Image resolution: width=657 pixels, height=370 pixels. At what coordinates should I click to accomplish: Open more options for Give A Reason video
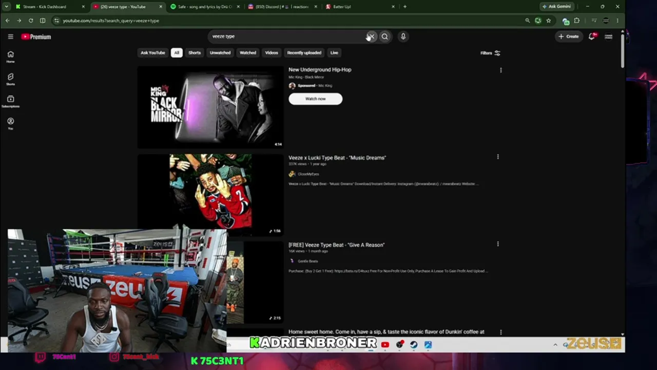click(498, 244)
